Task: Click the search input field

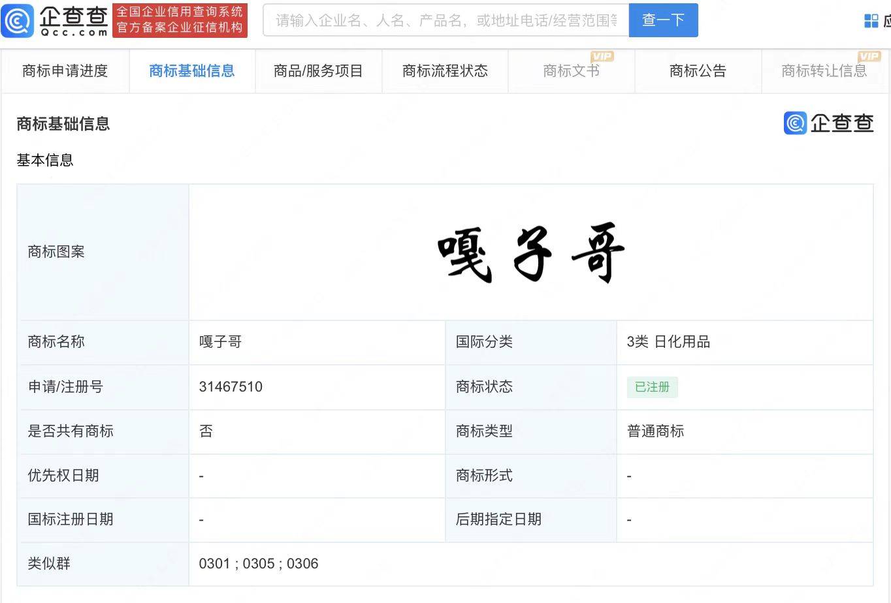Action: pos(445,21)
